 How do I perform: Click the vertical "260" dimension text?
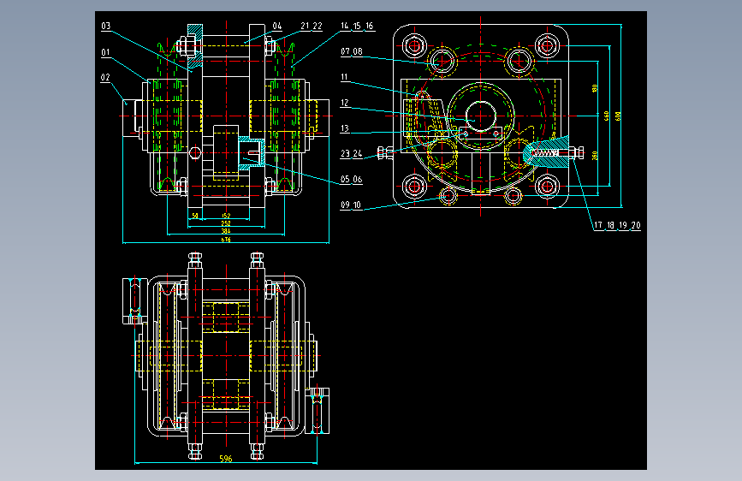click(595, 155)
